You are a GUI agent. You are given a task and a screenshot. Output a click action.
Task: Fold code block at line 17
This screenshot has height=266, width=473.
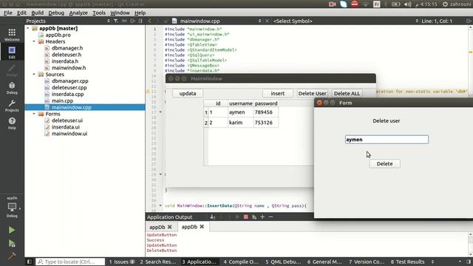pyautogui.click(x=160, y=112)
